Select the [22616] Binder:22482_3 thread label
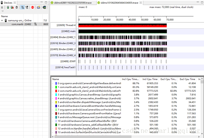Viewport: 204px width, 138px height. (63, 43)
